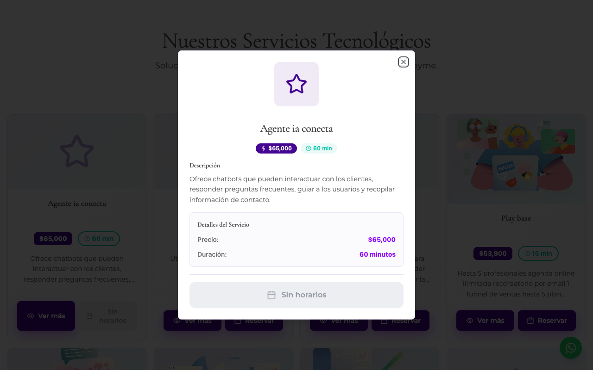Click the Play base card title

(x=516, y=218)
